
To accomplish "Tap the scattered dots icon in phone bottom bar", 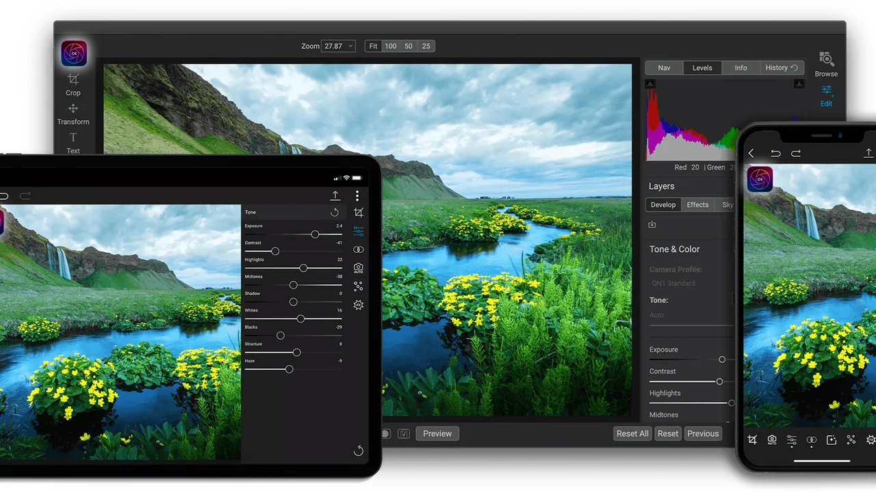I will tap(851, 440).
